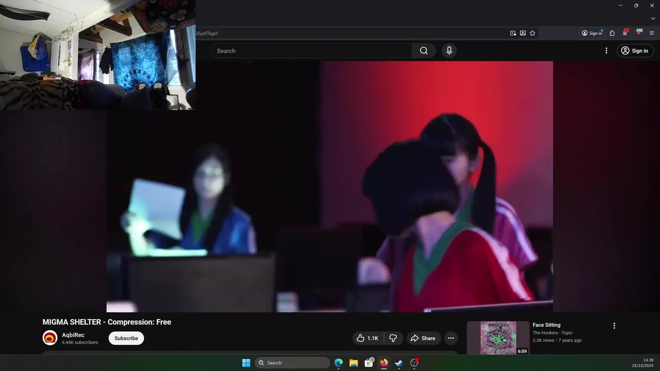Switch to Firefox in taskbar

[384, 363]
